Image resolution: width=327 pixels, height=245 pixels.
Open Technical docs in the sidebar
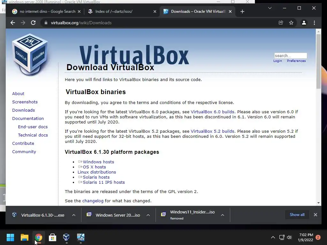(x=33, y=135)
